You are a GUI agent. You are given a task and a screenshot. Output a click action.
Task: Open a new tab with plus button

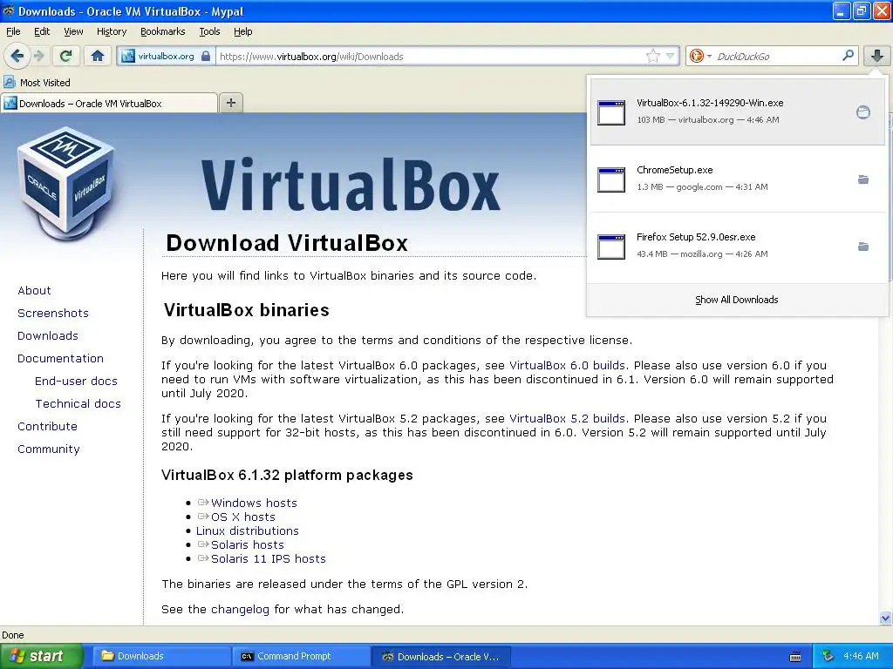(230, 103)
